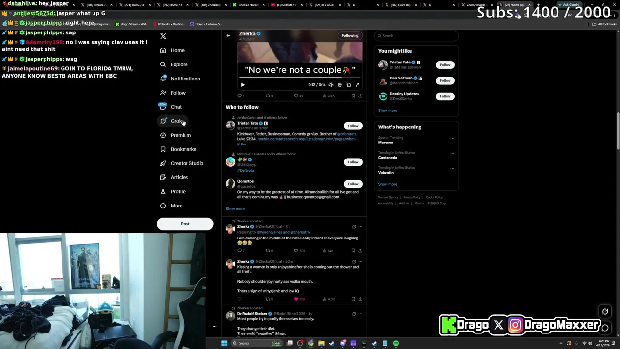Open the floating Grok button at bottom right

tap(605, 312)
